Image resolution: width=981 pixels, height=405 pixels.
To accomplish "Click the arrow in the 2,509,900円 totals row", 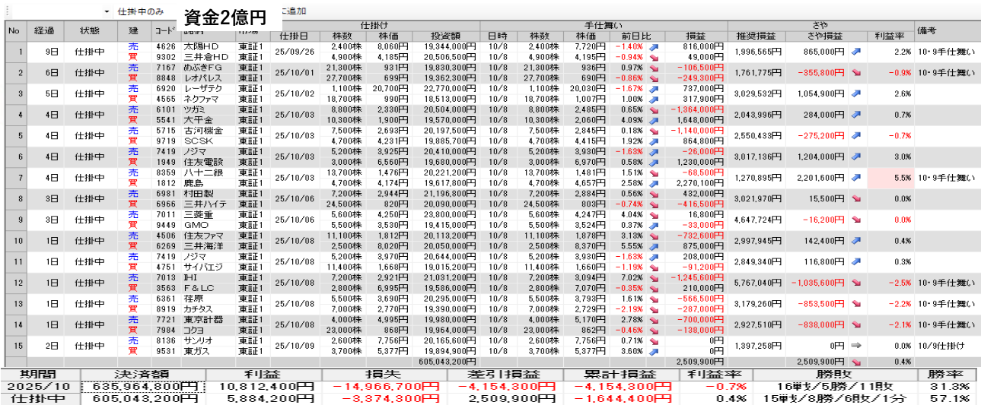I will [857, 361].
